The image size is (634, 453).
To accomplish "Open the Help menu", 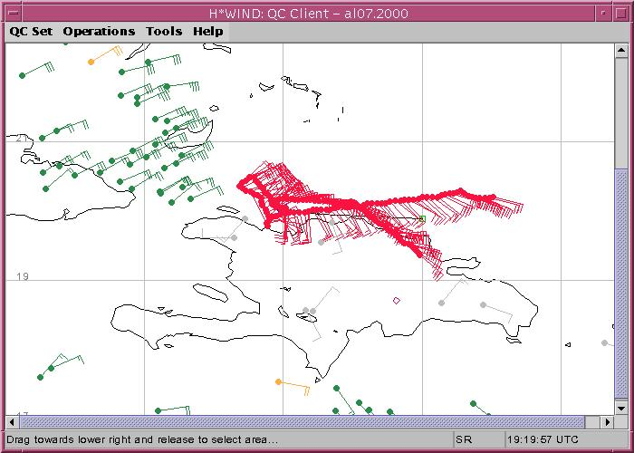I will click(x=207, y=31).
